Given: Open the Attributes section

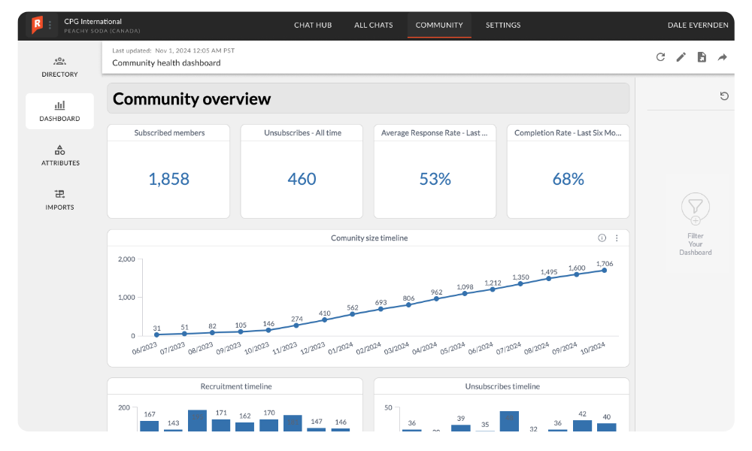Looking at the screenshot, I should 59,156.
